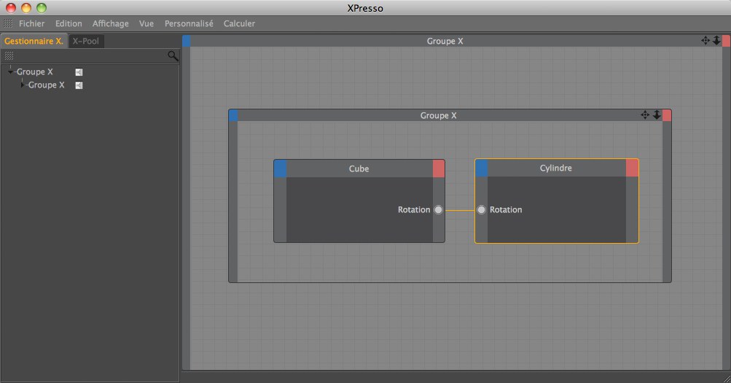The height and width of the screenshot is (383, 731).
Task: Open the Calculer menu
Action: (x=239, y=23)
